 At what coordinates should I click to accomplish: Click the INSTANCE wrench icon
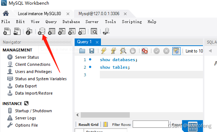pyautogui.click(x=26, y=103)
